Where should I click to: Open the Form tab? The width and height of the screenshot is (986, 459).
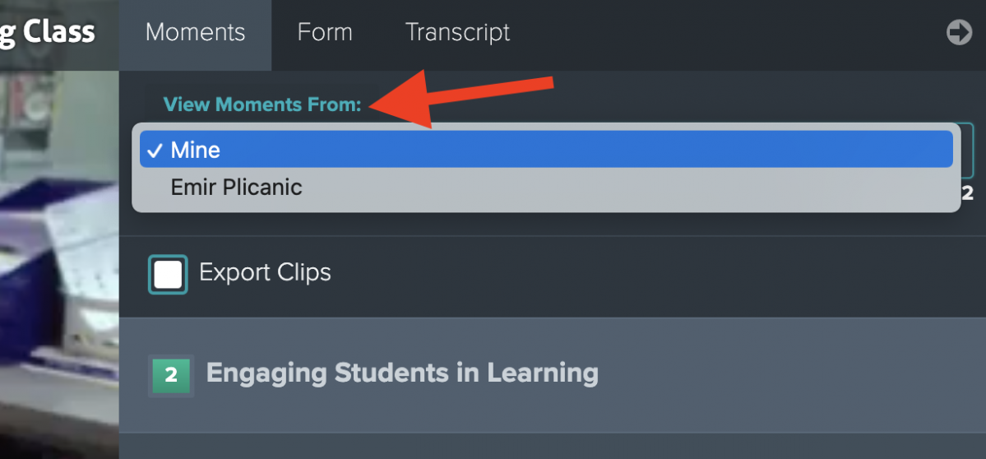[325, 33]
